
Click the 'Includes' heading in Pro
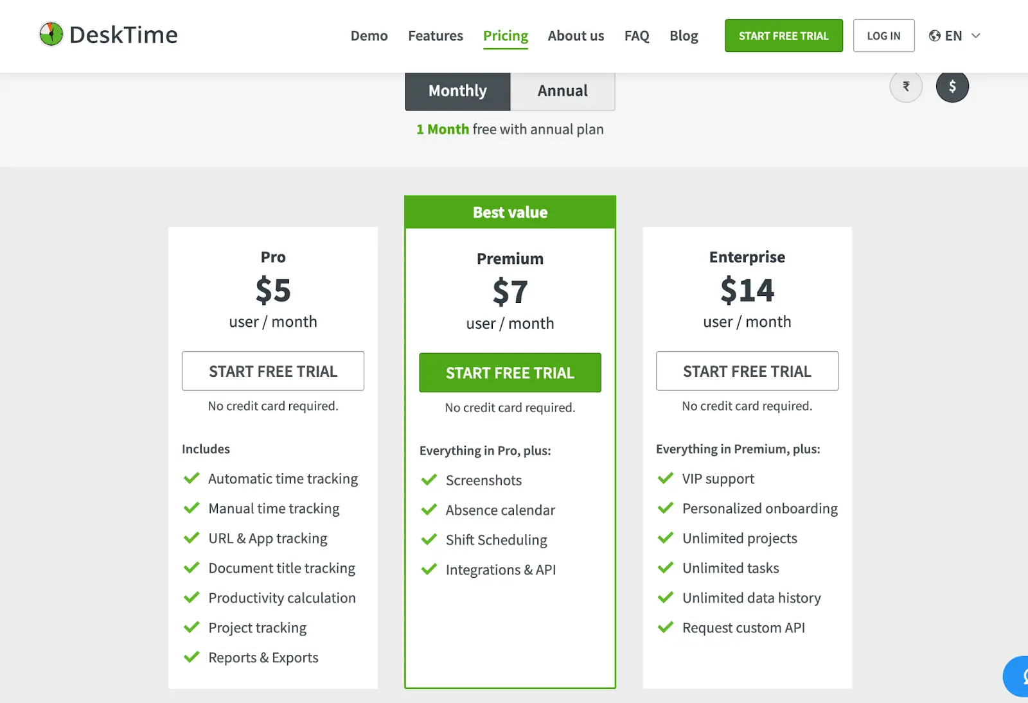(206, 449)
